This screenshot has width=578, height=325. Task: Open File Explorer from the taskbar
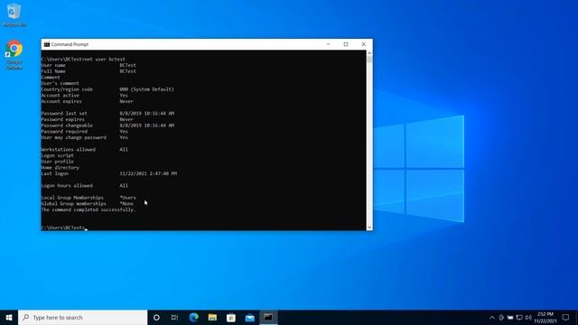point(212,317)
